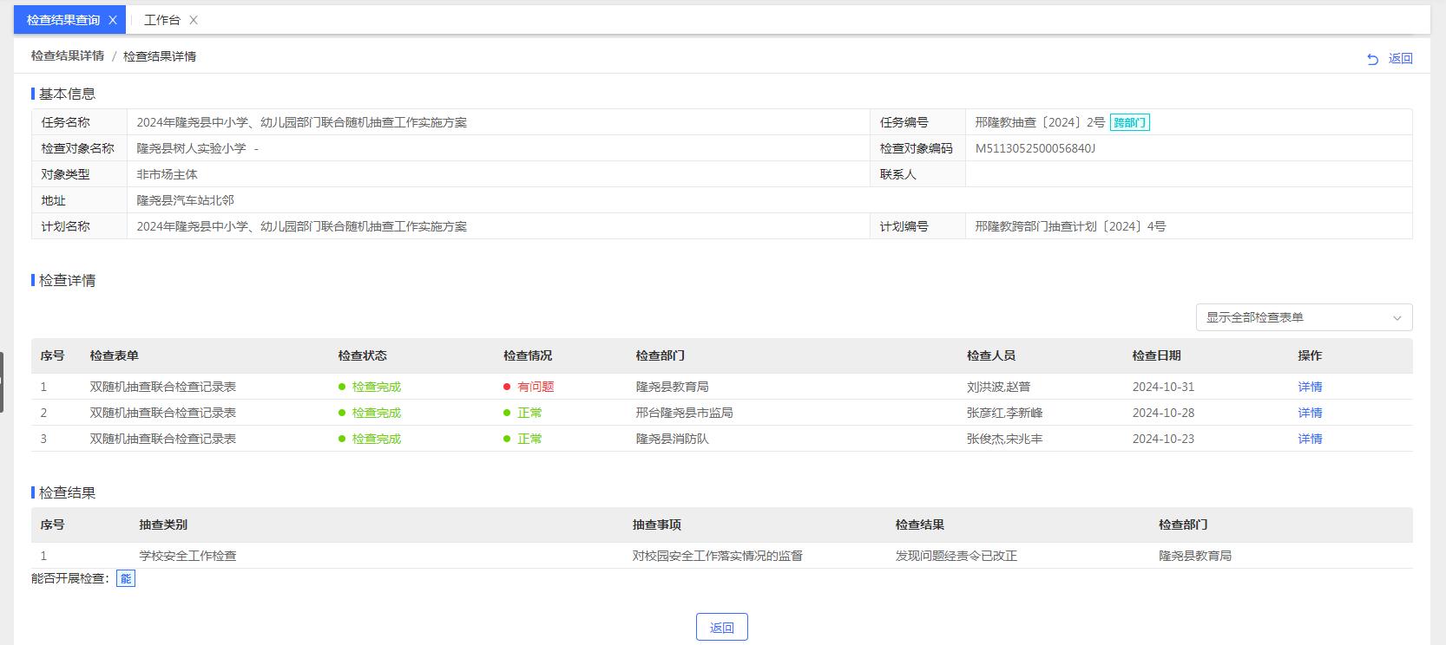Open the 显示全部检查表单 filter combo box
This screenshot has height=645, width=1446.
click(1293, 317)
